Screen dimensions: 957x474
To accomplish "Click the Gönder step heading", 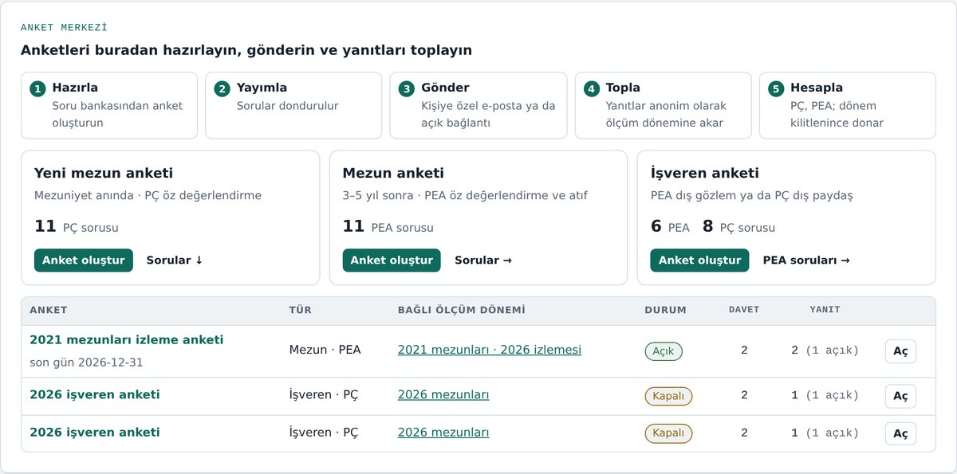I will click(x=445, y=88).
